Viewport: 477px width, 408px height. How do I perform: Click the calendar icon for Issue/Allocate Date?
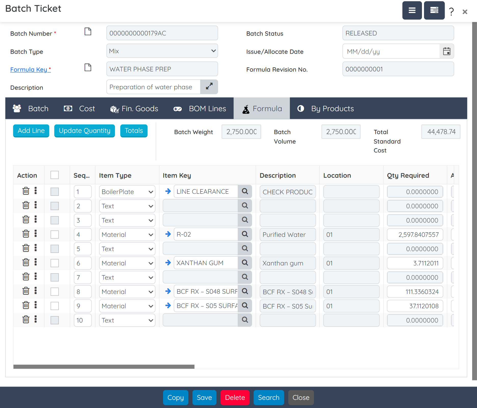446,51
